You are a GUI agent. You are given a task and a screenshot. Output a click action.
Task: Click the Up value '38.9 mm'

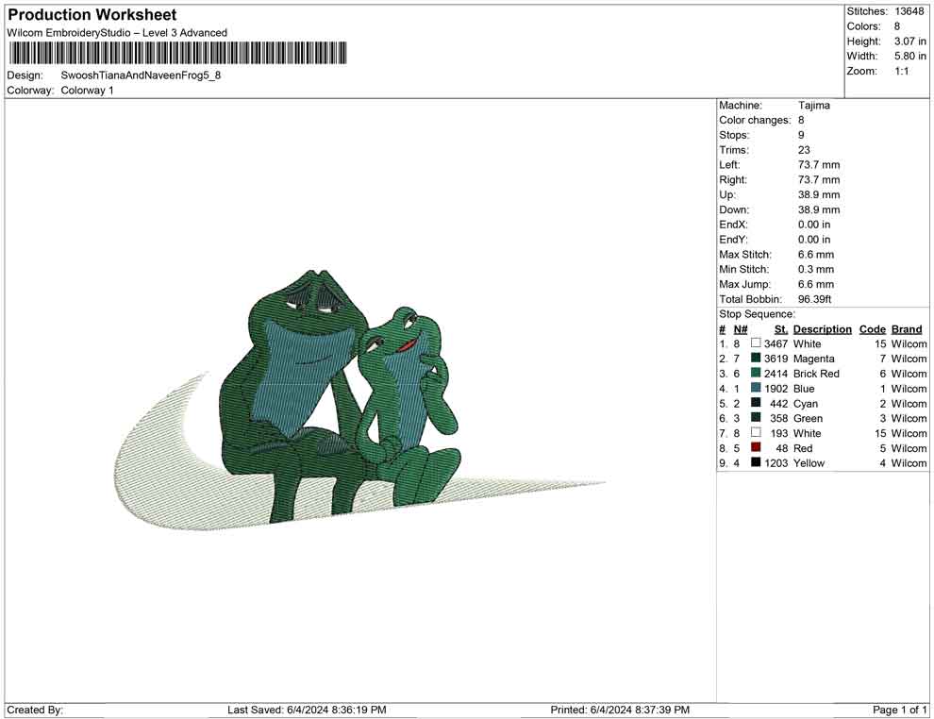point(819,194)
